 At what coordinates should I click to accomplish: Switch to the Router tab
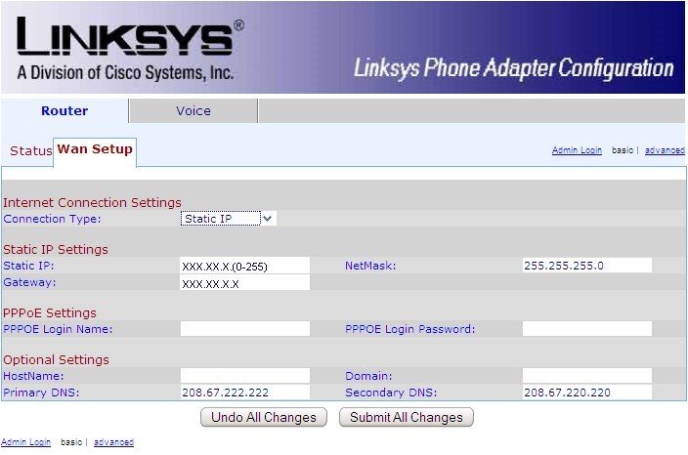[x=64, y=110]
